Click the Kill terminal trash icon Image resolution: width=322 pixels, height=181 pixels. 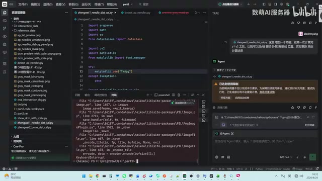pos(179,95)
